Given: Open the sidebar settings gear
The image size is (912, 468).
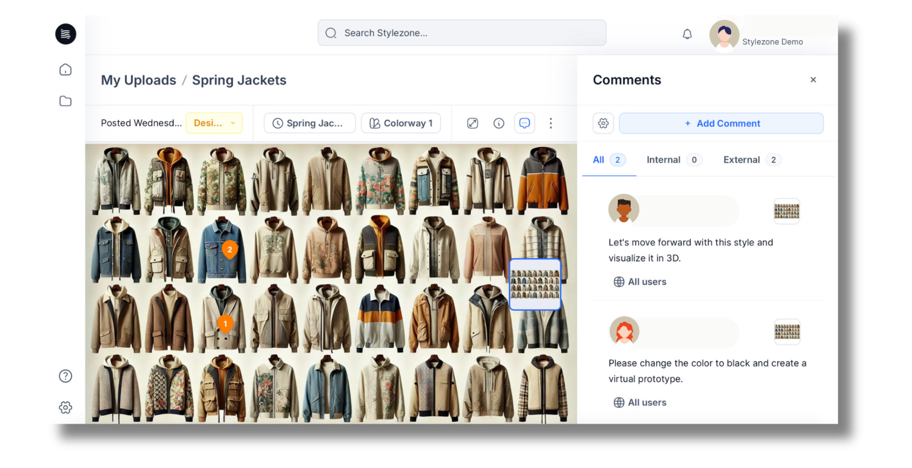Looking at the screenshot, I should point(66,407).
